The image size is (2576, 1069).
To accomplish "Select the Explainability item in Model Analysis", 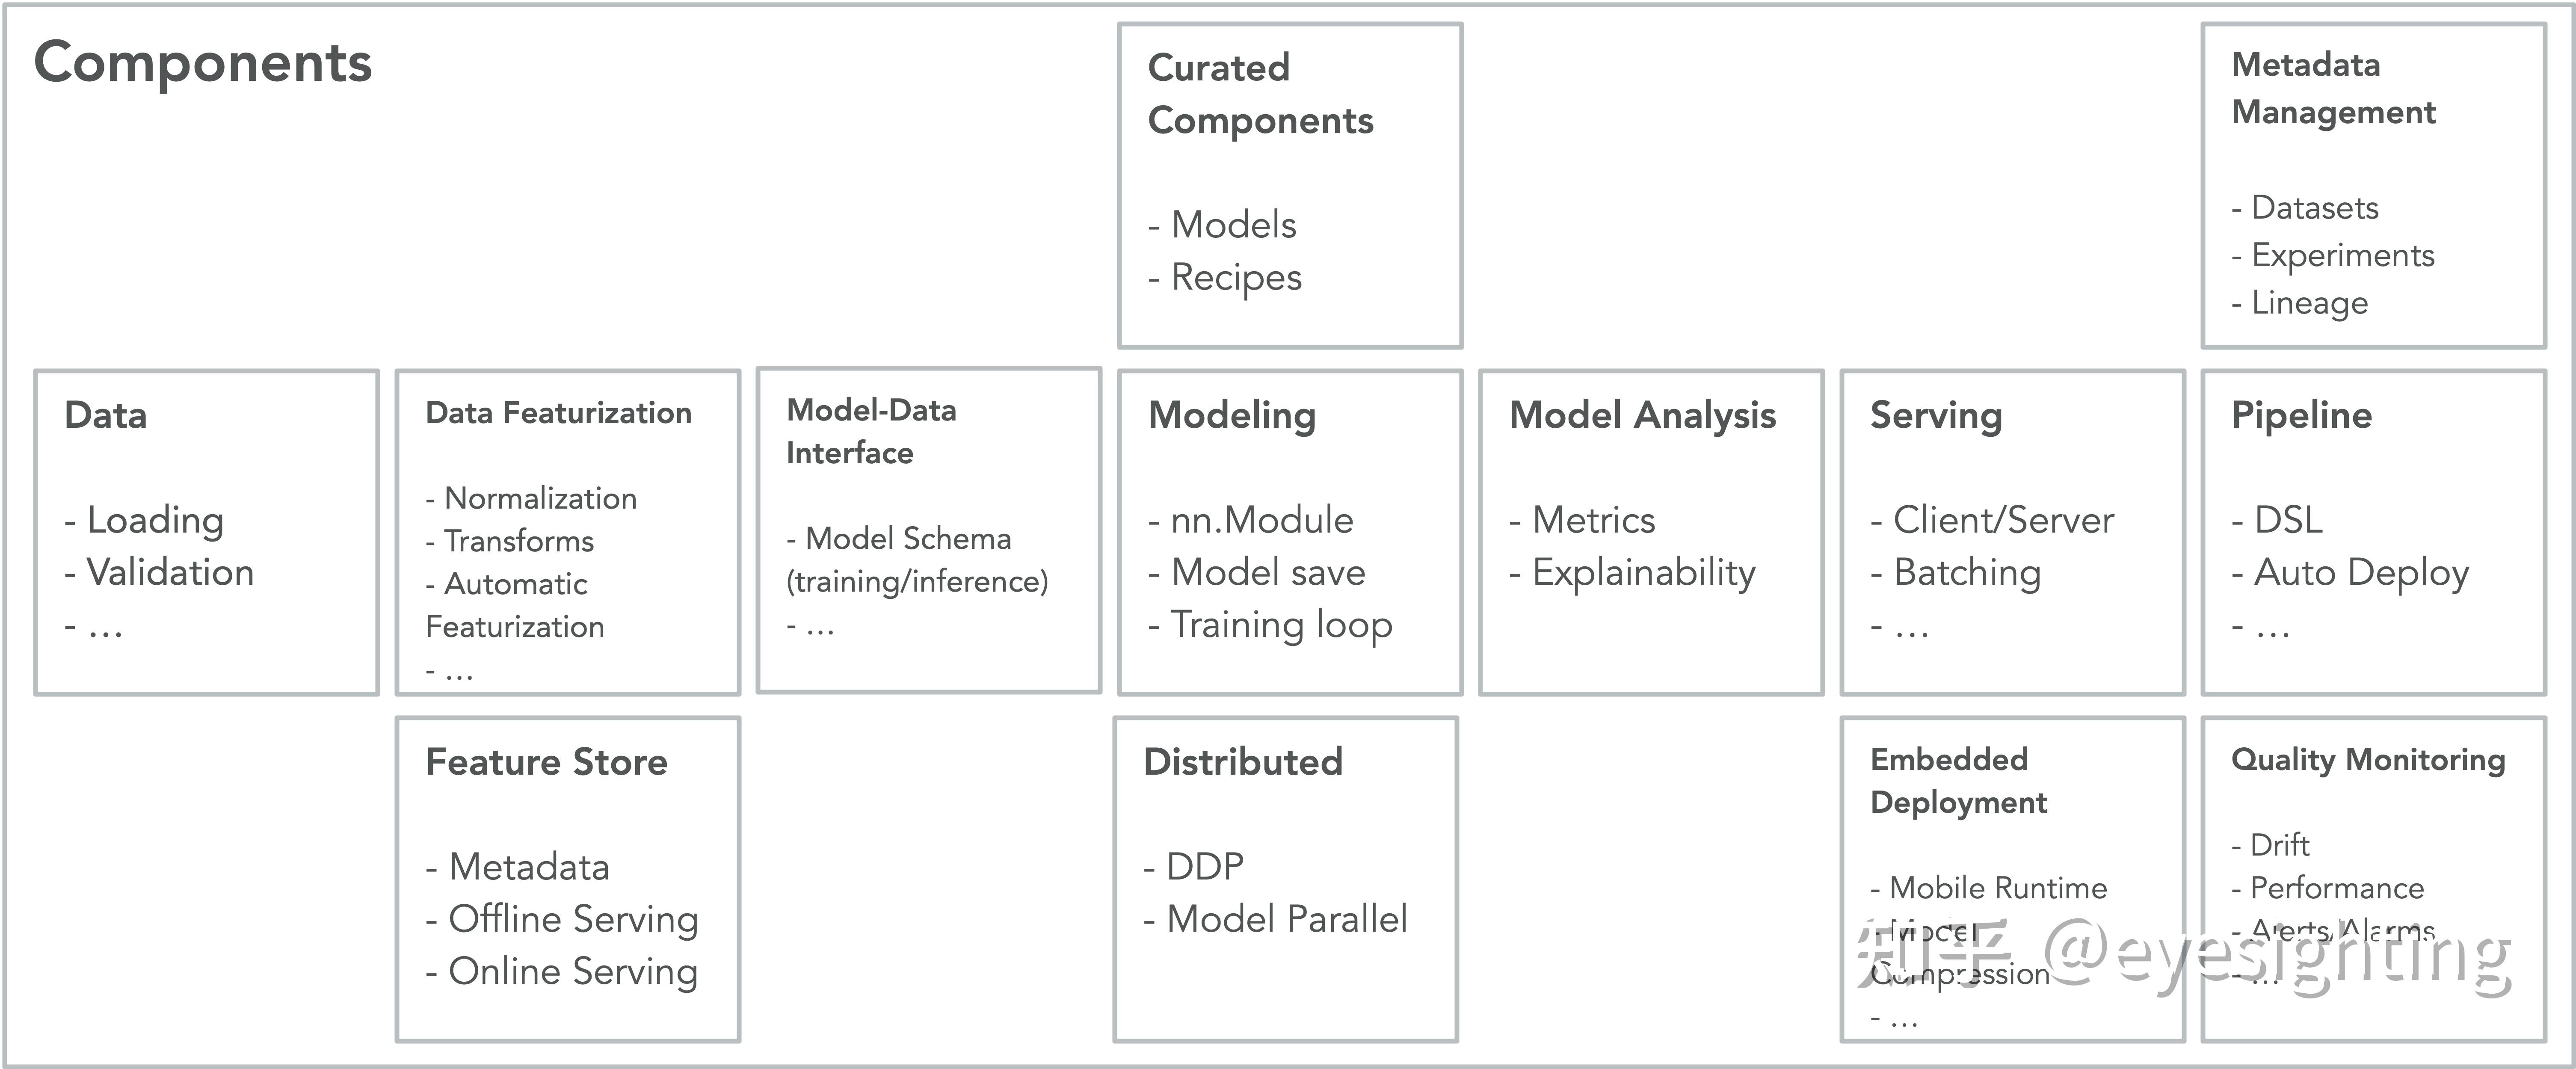I will [1643, 572].
